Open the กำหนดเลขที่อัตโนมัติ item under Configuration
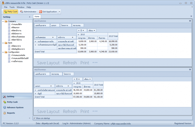The image size is (195, 127). pyautogui.click(x=20, y=58)
